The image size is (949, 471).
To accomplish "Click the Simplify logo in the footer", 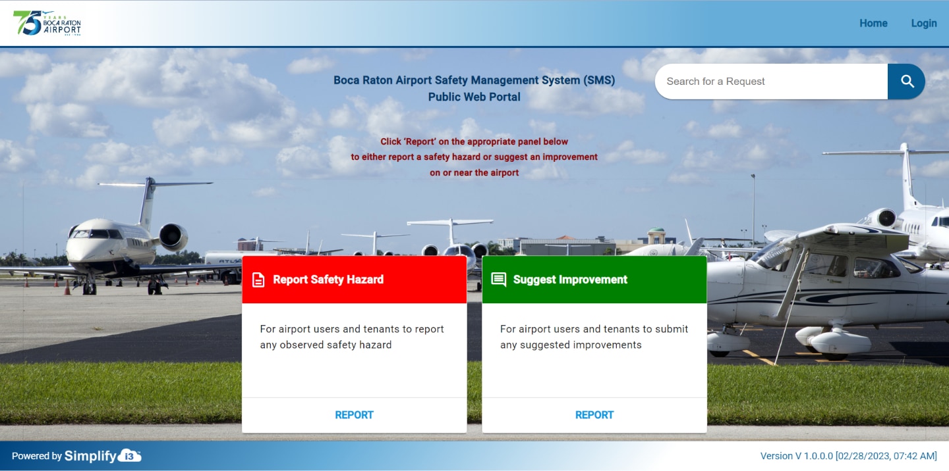I will point(90,456).
